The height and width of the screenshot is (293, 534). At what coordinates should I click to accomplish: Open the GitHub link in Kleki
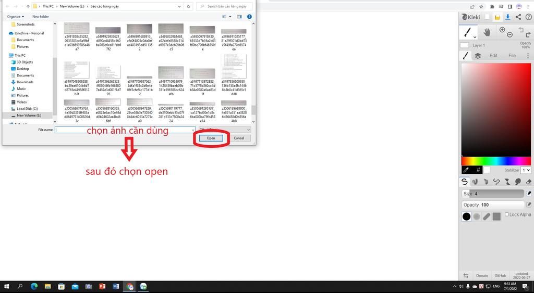point(500,276)
